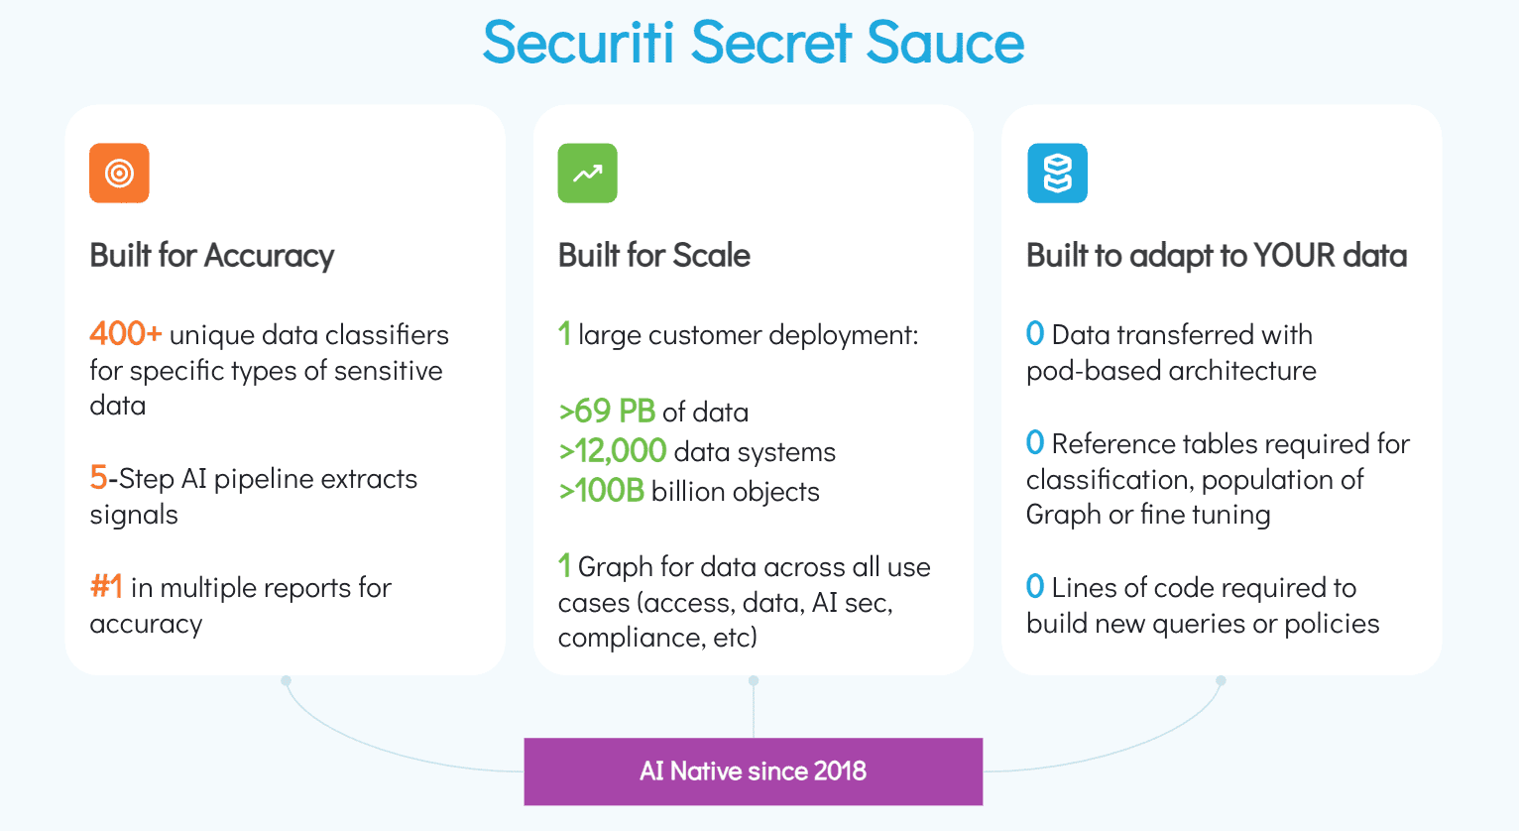Select the Built for Scale heading
Screen dimensions: 1519x831
point(654,256)
